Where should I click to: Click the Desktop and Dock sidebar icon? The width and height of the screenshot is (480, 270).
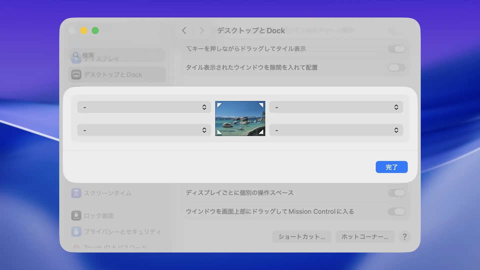click(76, 74)
